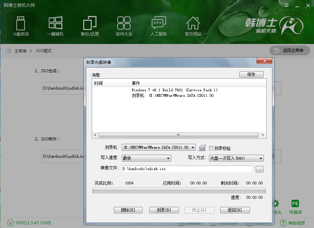Visit the 官方网站 official website

tap(193, 26)
